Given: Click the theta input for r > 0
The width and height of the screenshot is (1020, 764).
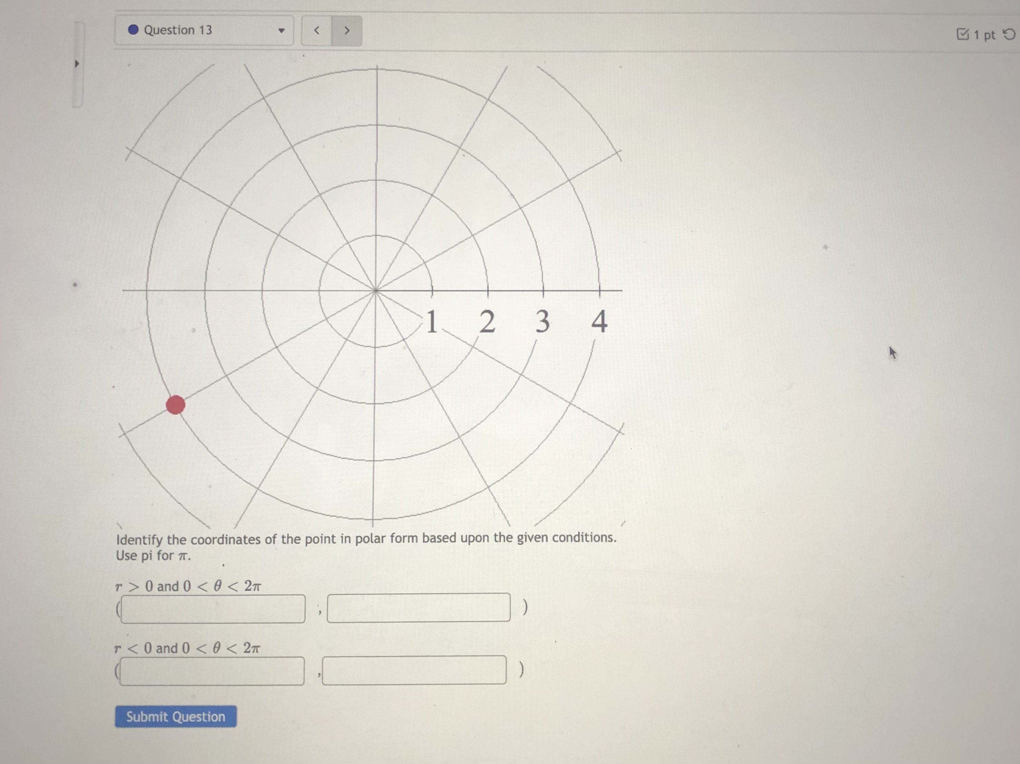Looking at the screenshot, I should click(x=418, y=608).
